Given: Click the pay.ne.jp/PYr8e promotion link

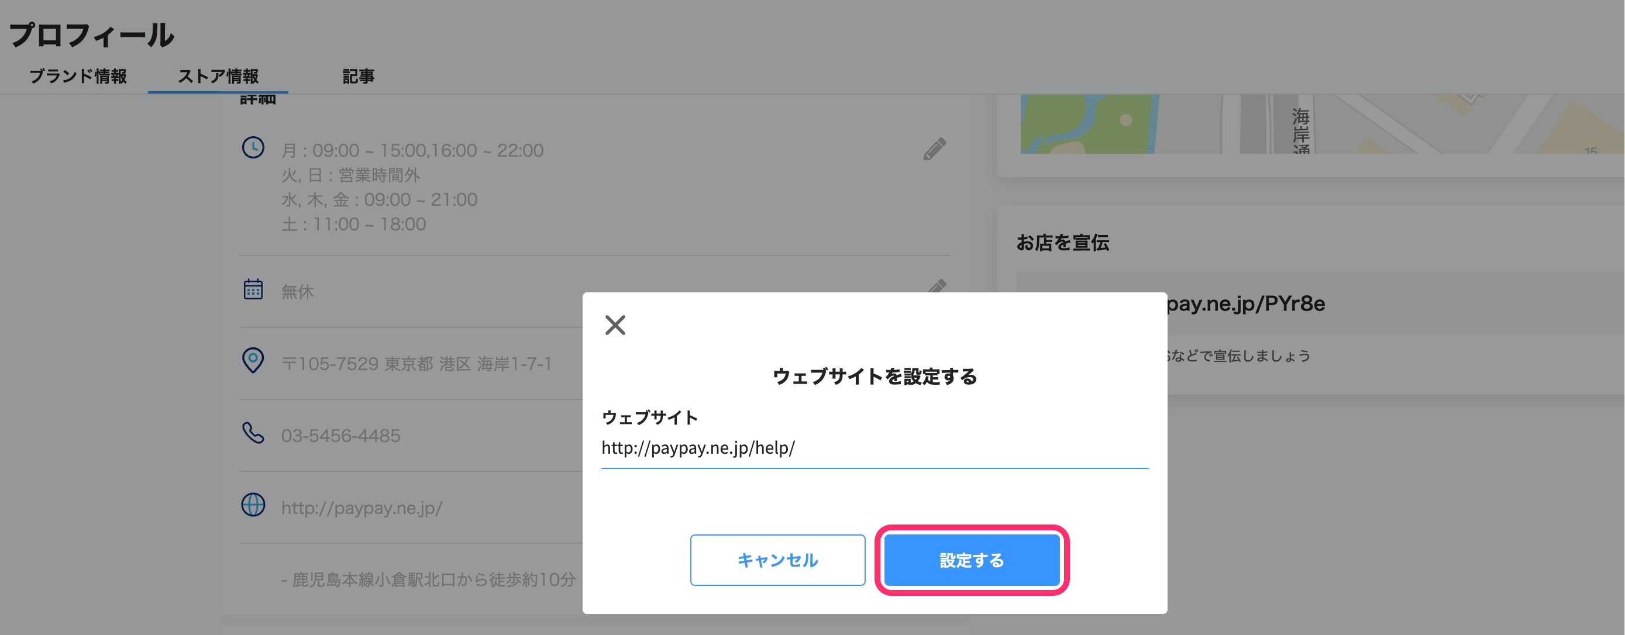Looking at the screenshot, I should click(x=1246, y=304).
